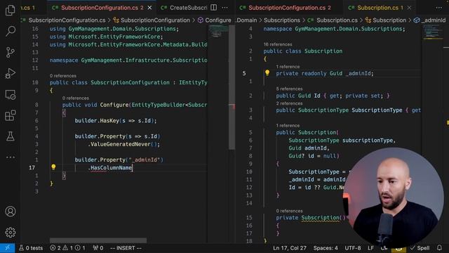Click Ln 17, Col 27 cursor position

point(290,248)
